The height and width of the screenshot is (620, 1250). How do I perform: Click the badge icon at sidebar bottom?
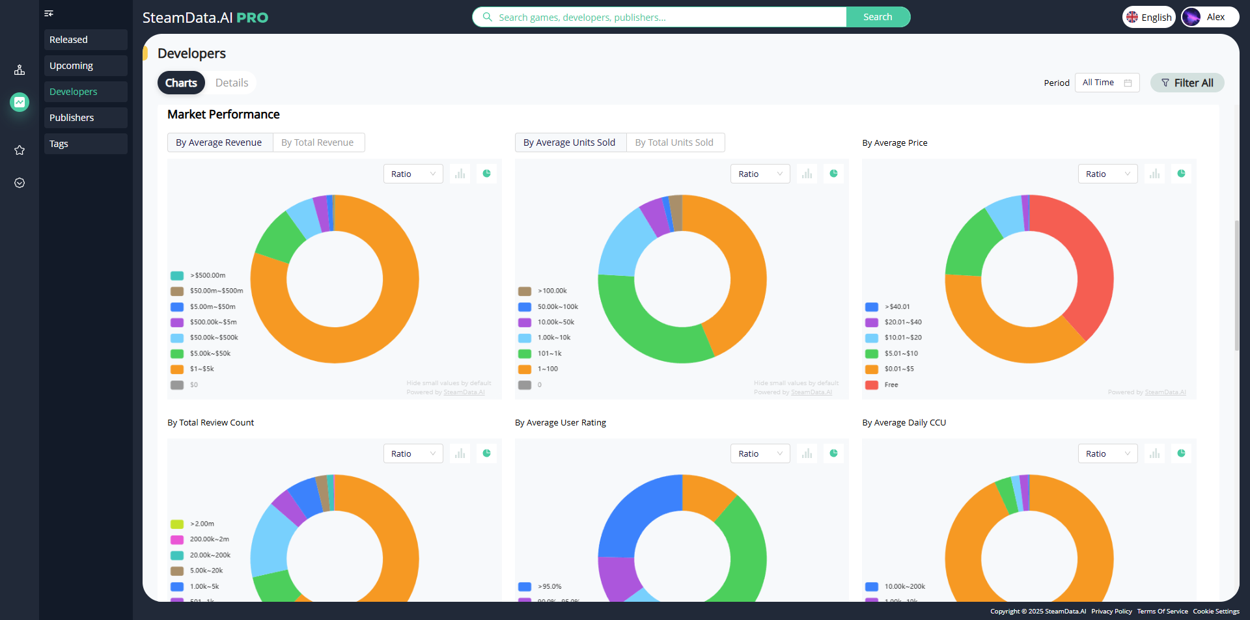pos(20,183)
